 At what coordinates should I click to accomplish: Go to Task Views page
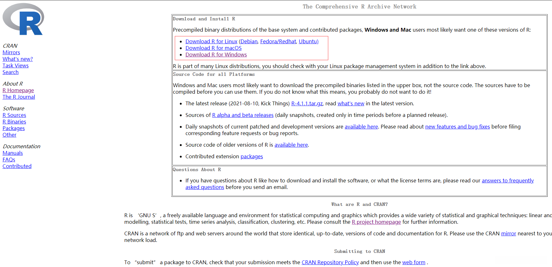15,65
